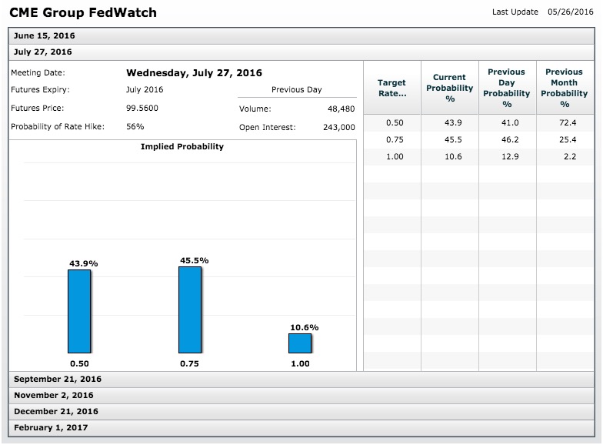Collapse the July 27, 2016 meeting section
Viewport: 603px width, 445px height.
[301, 52]
